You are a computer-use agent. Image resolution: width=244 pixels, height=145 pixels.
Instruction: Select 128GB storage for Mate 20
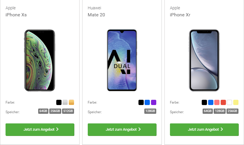pyautogui.click(x=150, y=111)
